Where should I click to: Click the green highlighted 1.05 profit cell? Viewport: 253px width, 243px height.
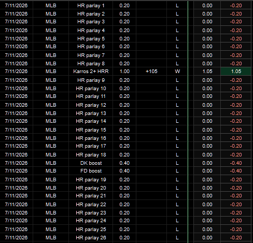(x=236, y=72)
